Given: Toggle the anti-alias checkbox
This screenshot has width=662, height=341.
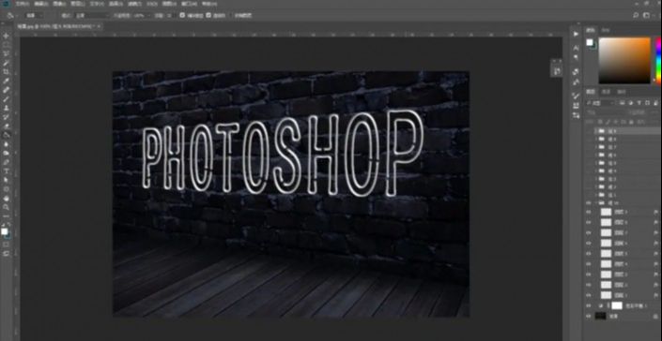Looking at the screenshot, I should [x=182, y=15].
